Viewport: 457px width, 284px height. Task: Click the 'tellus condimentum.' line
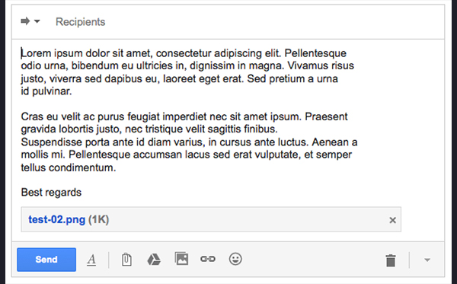pos(69,168)
